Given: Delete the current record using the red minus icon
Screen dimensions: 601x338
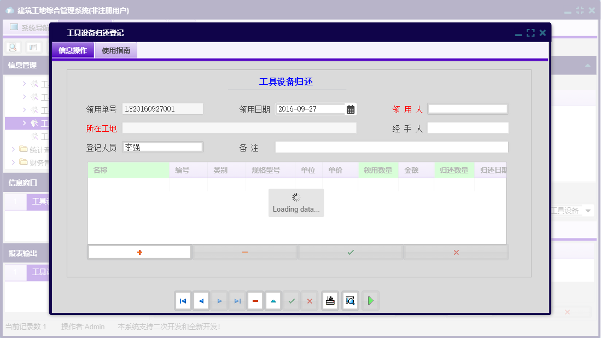Looking at the screenshot, I should click(255, 300).
